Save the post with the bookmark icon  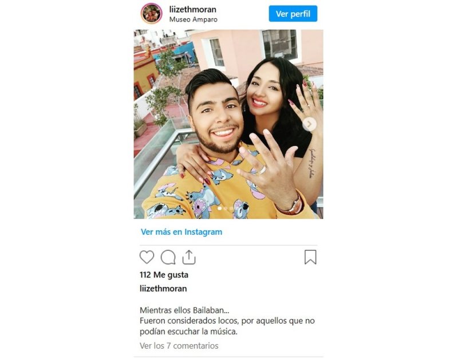310,257
